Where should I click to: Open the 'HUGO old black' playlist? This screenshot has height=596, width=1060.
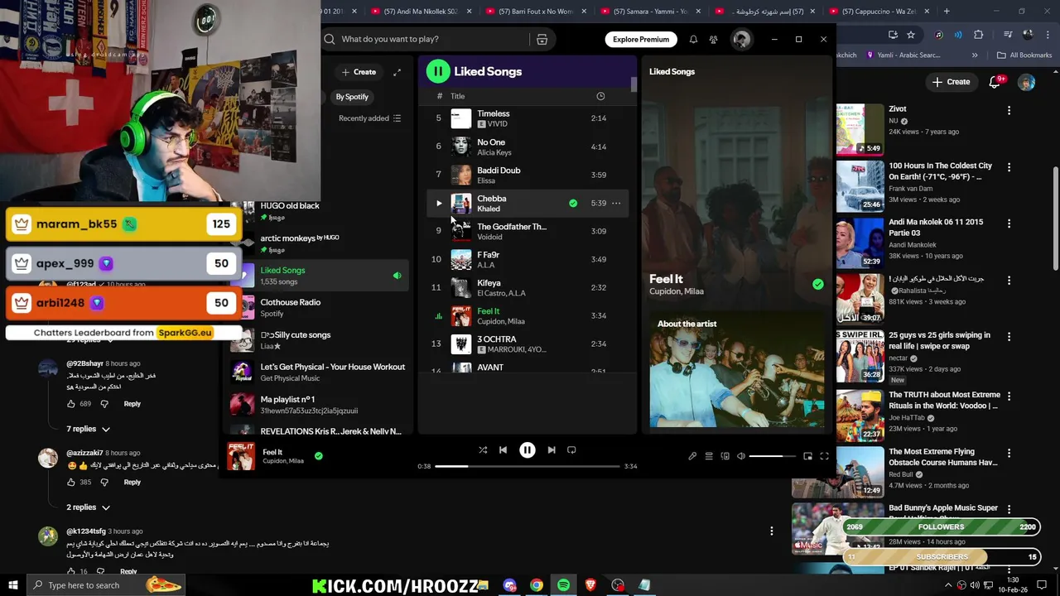click(320, 210)
